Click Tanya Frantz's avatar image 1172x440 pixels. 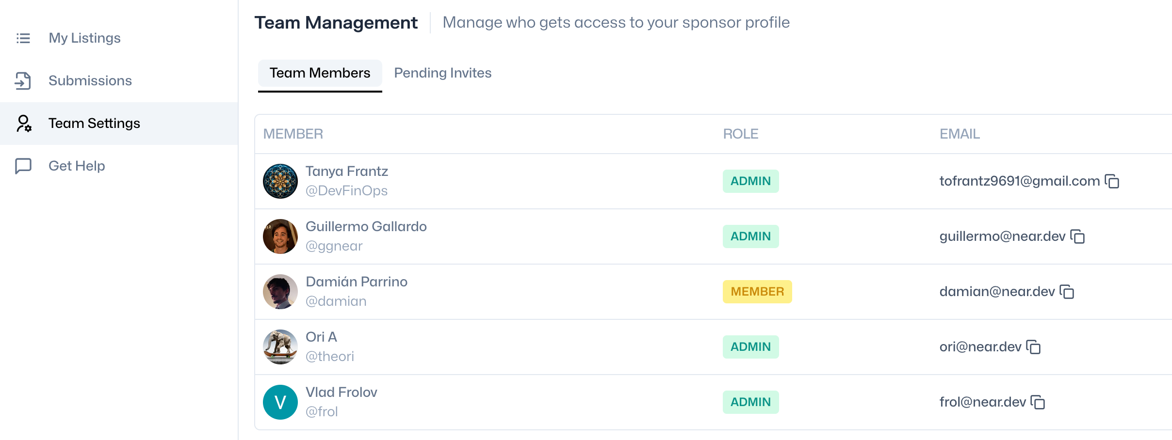pyautogui.click(x=280, y=181)
